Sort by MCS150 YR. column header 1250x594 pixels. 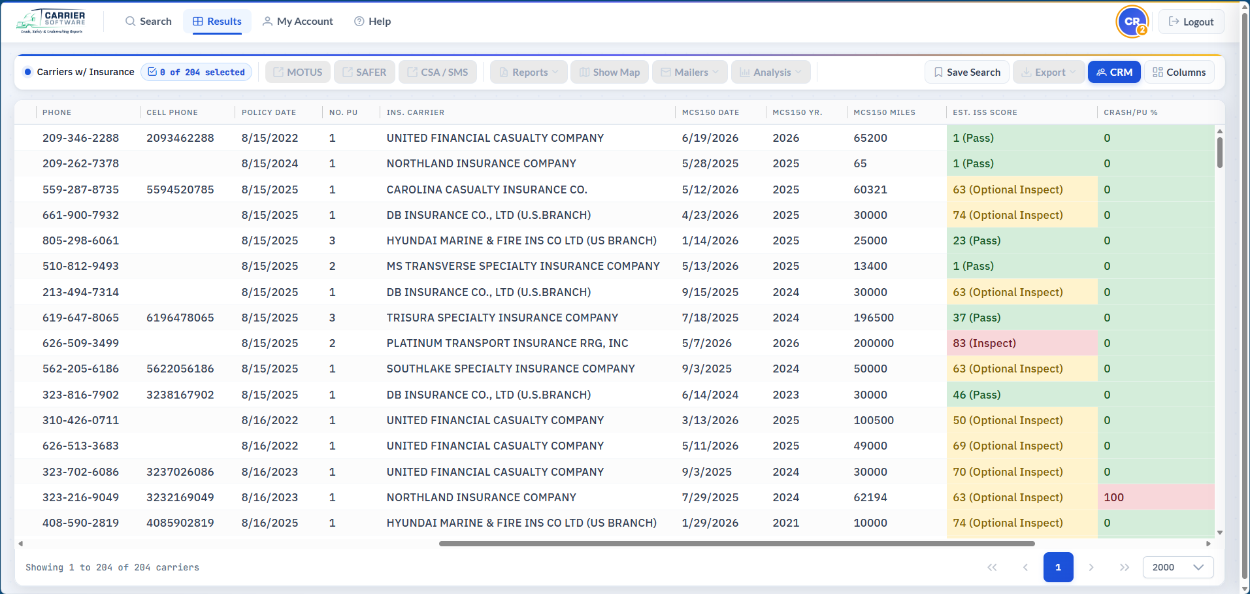797,112
